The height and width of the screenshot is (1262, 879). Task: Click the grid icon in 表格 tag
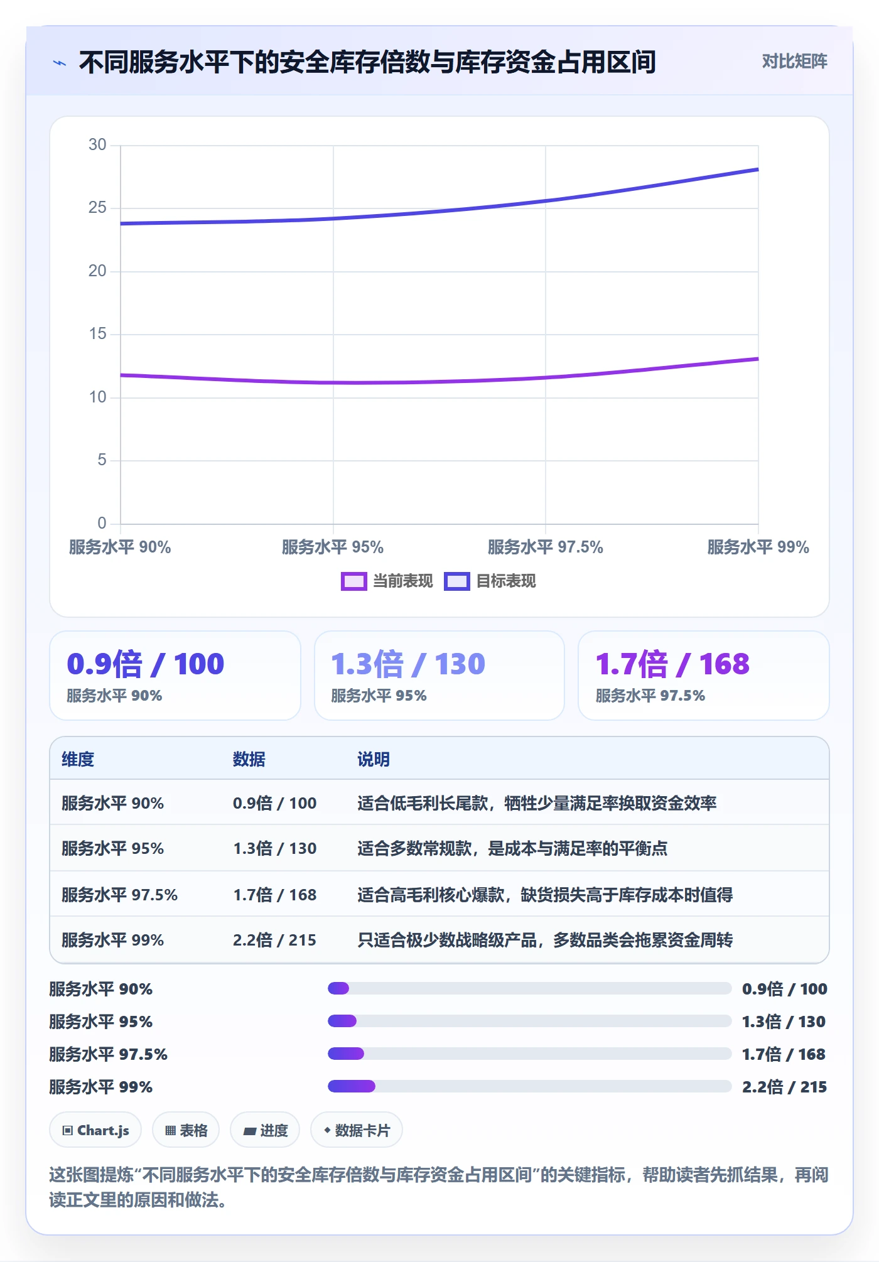(170, 1131)
